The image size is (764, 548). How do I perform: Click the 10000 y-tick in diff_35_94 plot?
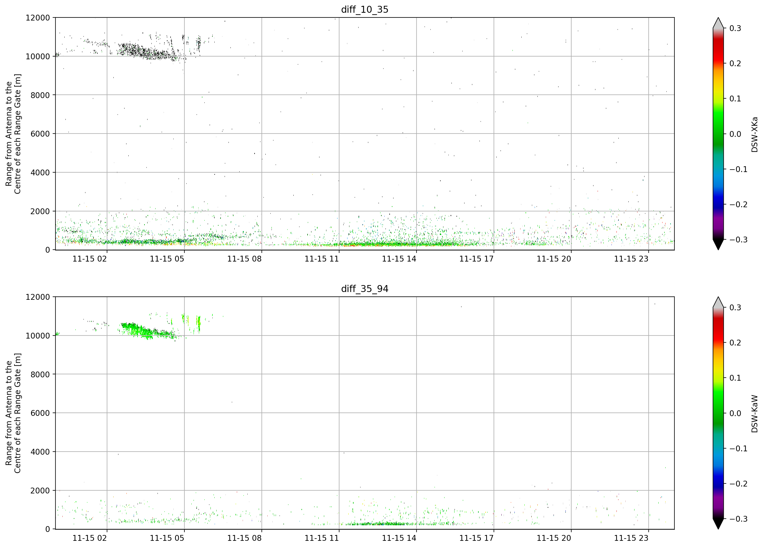[x=38, y=336]
